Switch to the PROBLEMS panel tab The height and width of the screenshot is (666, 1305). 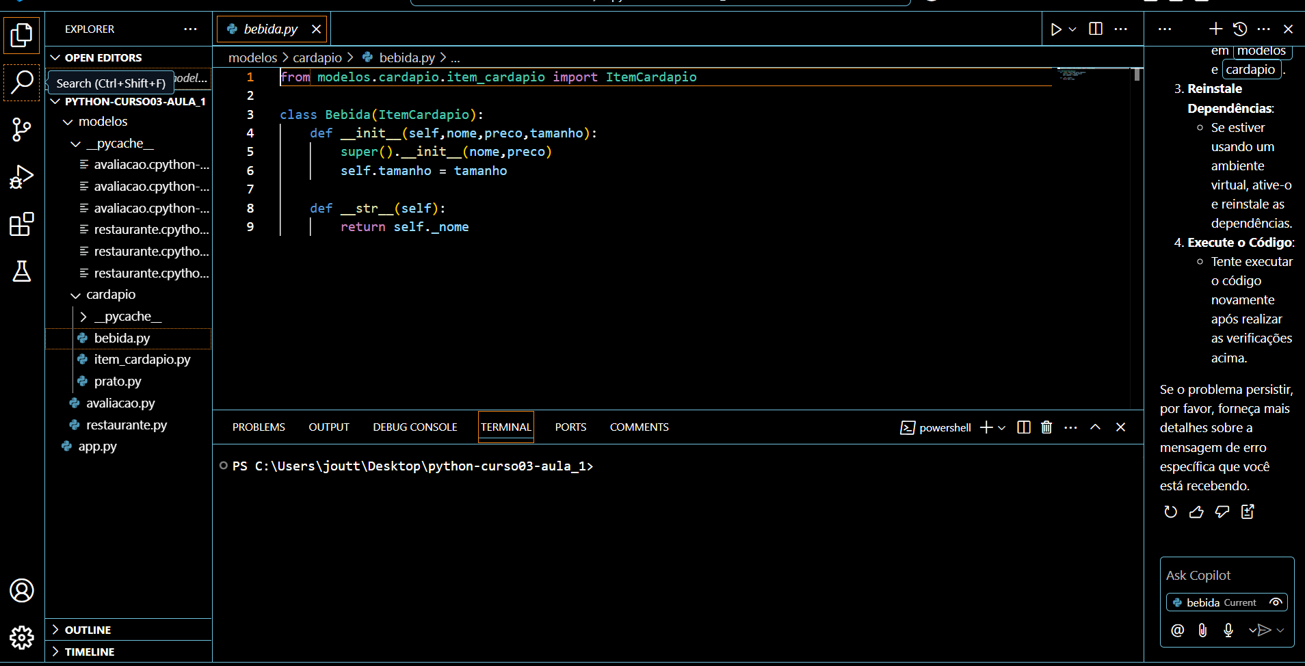(x=259, y=427)
